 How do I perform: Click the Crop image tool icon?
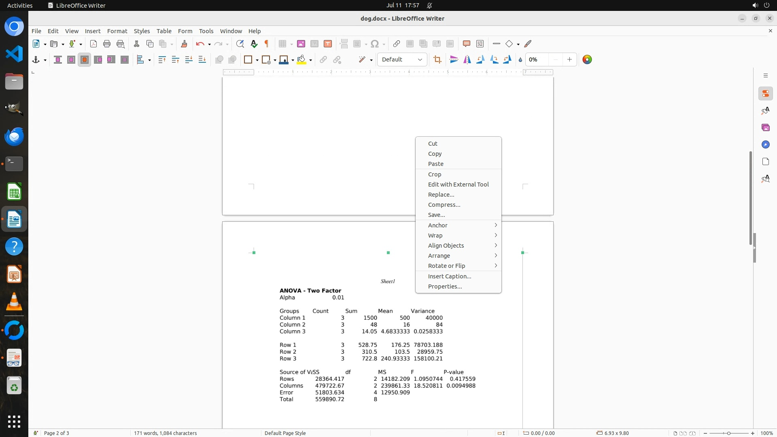[437, 60]
